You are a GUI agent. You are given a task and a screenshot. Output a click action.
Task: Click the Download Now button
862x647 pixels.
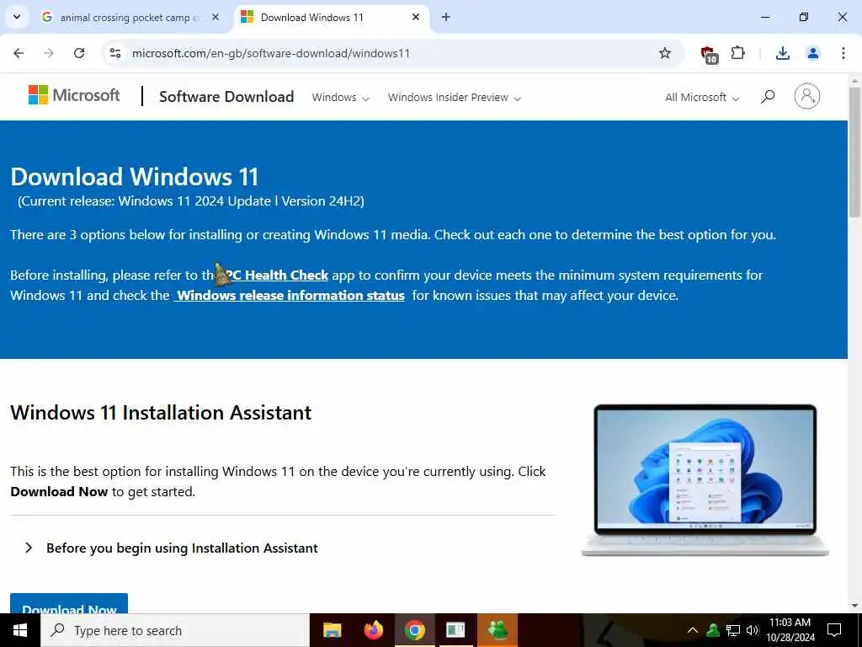pyautogui.click(x=69, y=603)
